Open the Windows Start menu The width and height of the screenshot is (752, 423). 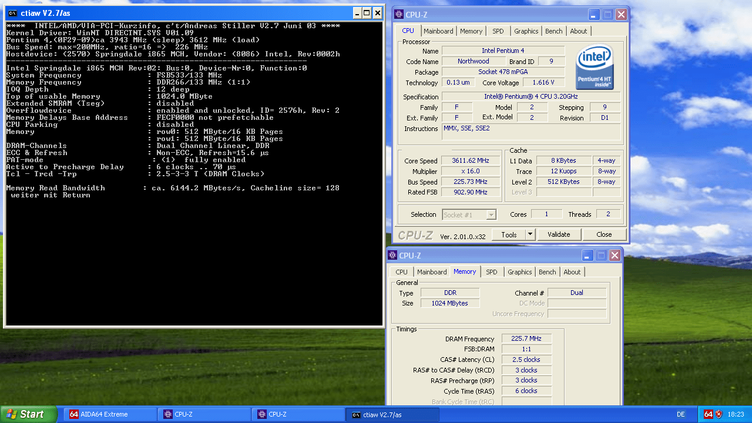click(x=28, y=414)
